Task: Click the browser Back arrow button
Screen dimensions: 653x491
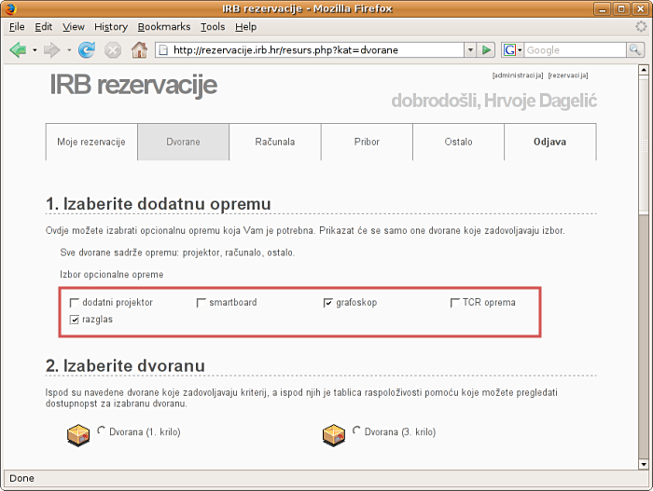Action: tap(17, 49)
